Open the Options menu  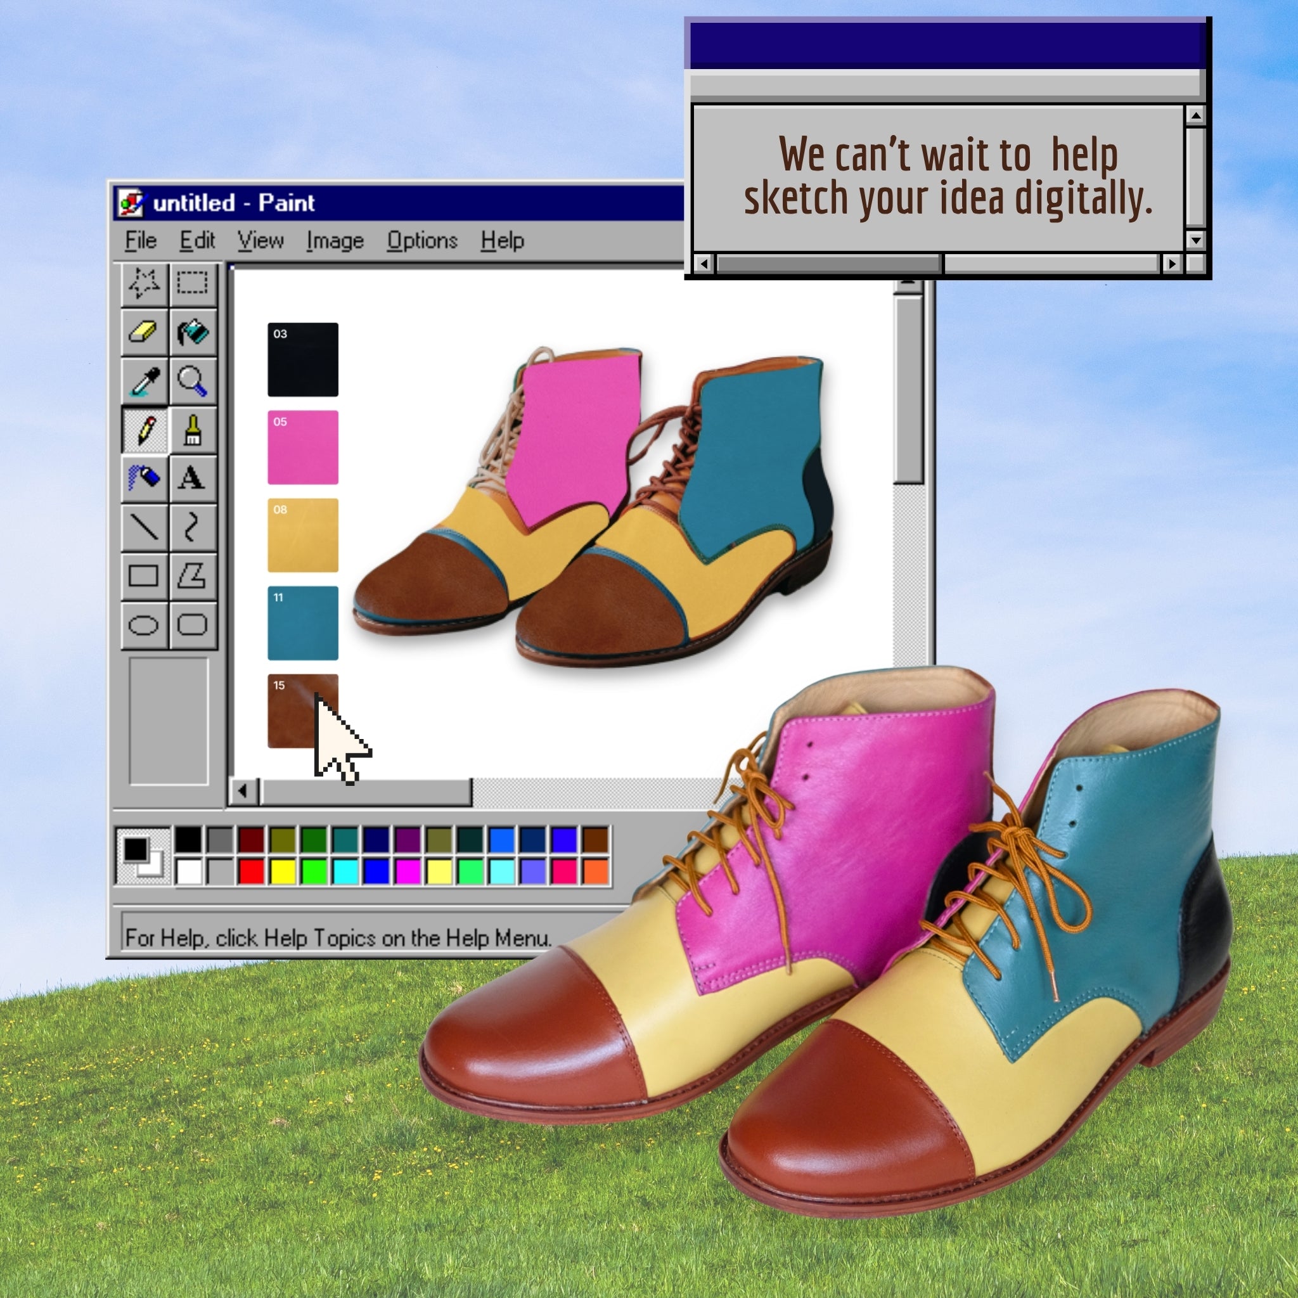coord(422,240)
